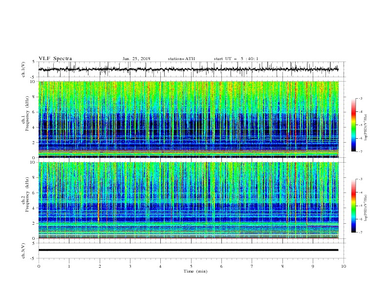Viewport: 387px width, 299px height.
Task: Click the ch.1 "Frequency (kHz)" axis label
Action: (27, 113)
